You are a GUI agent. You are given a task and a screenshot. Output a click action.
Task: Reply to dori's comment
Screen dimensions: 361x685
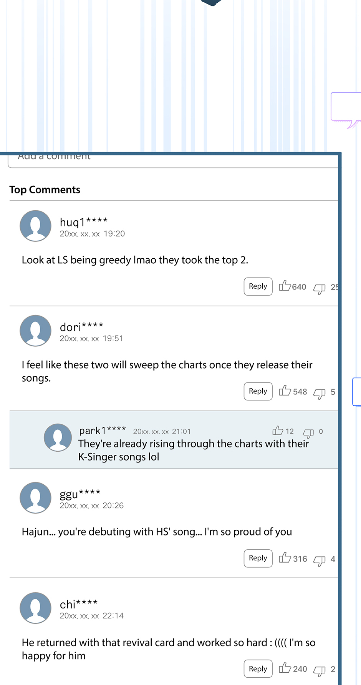[258, 391]
